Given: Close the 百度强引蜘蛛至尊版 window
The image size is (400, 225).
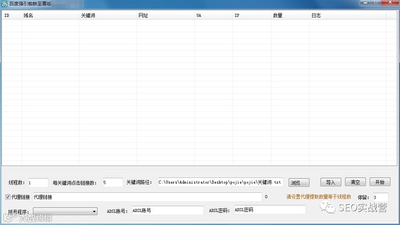Looking at the screenshot, I should pos(390,3).
